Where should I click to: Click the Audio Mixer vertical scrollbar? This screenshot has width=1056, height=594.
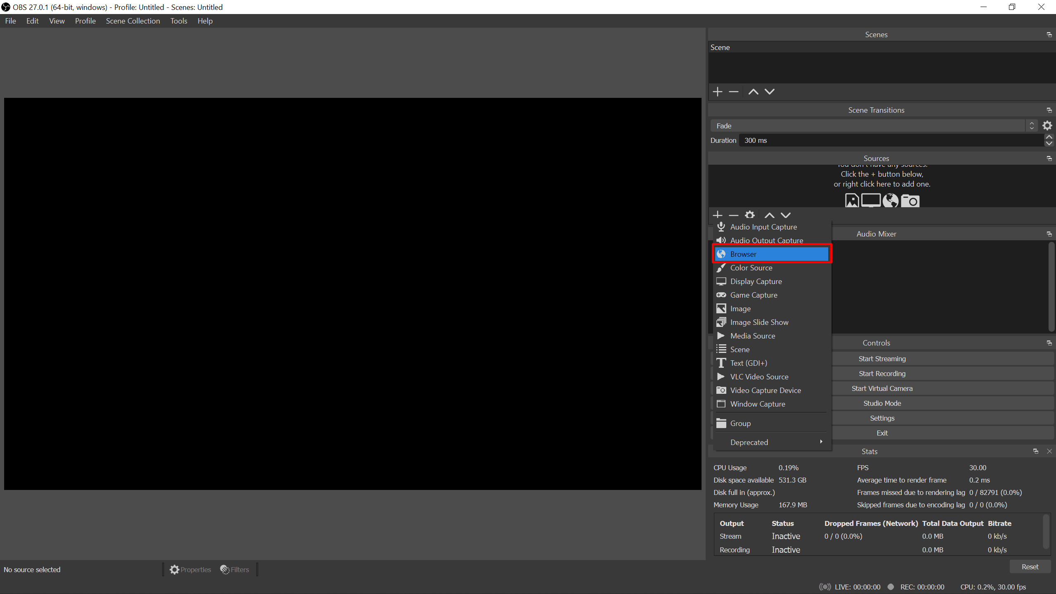pyautogui.click(x=1051, y=286)
